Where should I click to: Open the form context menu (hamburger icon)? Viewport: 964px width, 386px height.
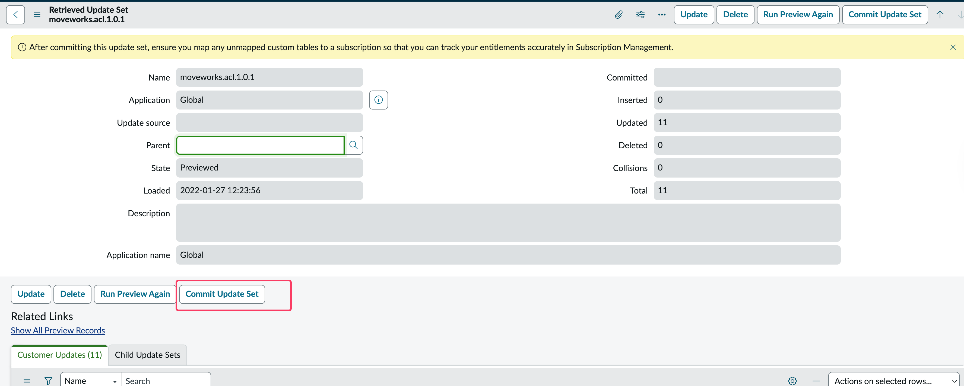click(37, 15)
